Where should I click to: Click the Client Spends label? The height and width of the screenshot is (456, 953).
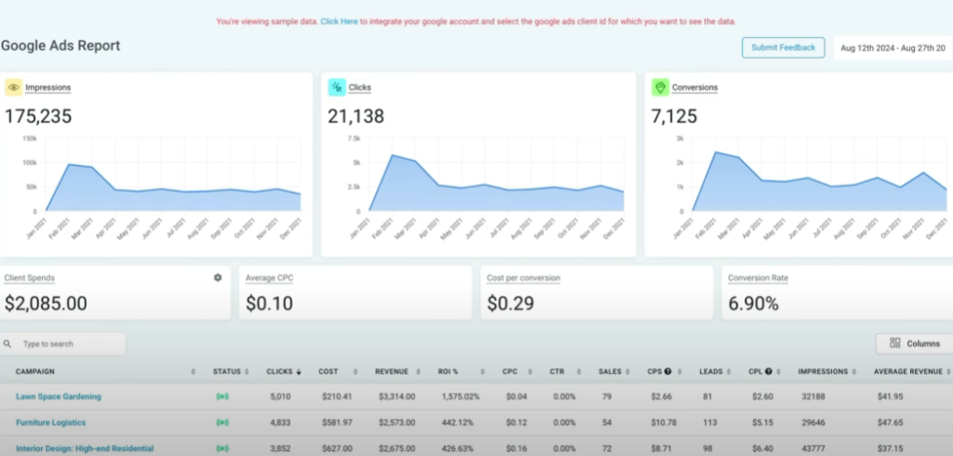pos(29,278)
